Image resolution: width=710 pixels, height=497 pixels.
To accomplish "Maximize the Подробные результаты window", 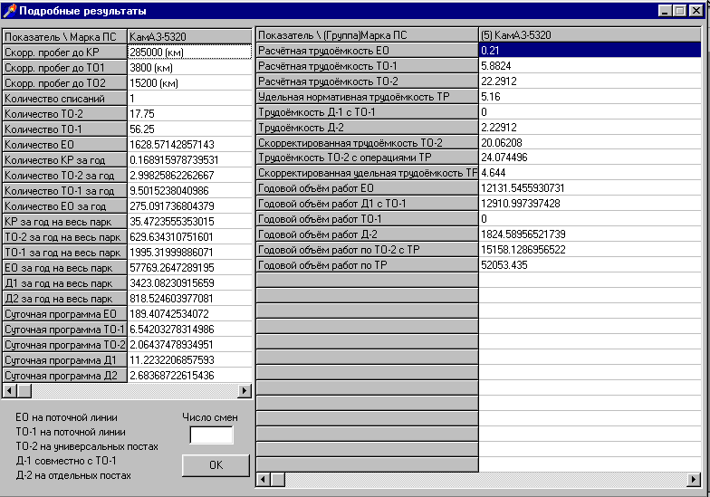I will point(679,11).
